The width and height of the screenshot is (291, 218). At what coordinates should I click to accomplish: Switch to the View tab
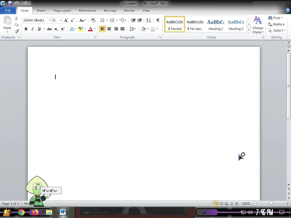click(x=146, y=11)
